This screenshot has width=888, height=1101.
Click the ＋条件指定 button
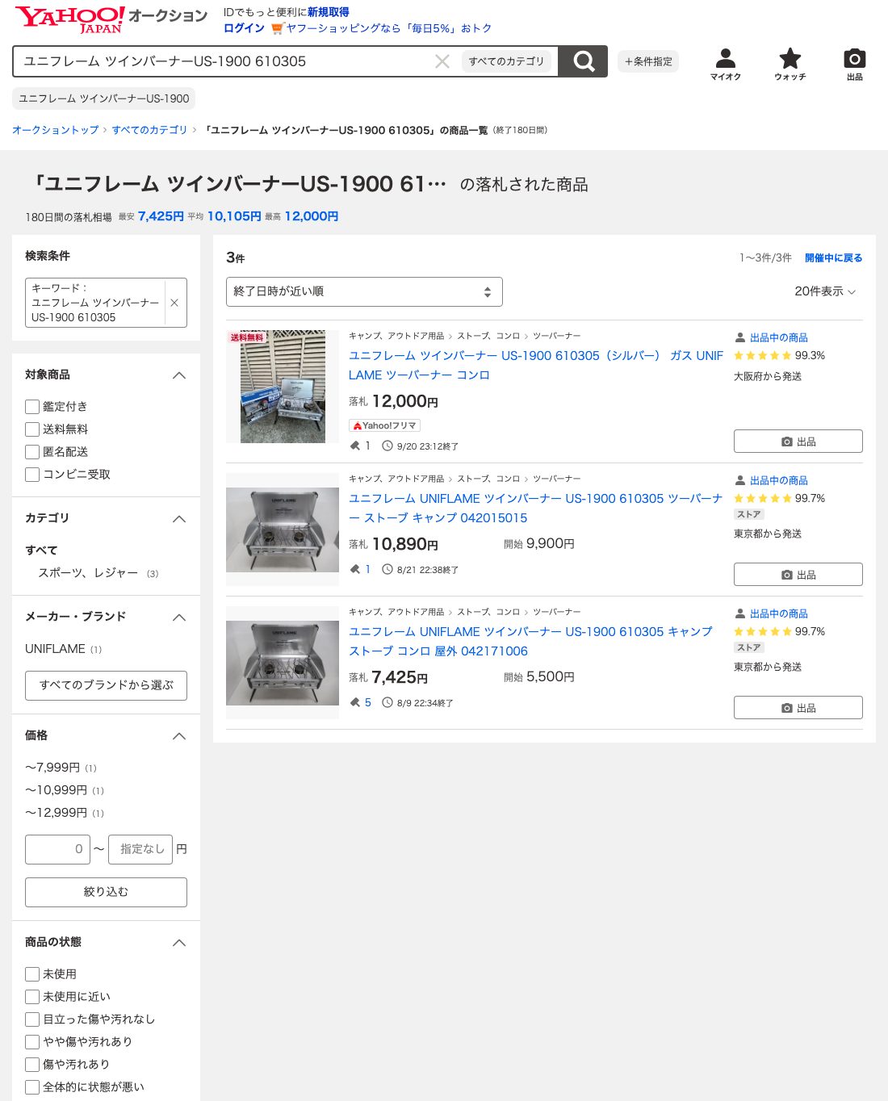pos(648,61)
